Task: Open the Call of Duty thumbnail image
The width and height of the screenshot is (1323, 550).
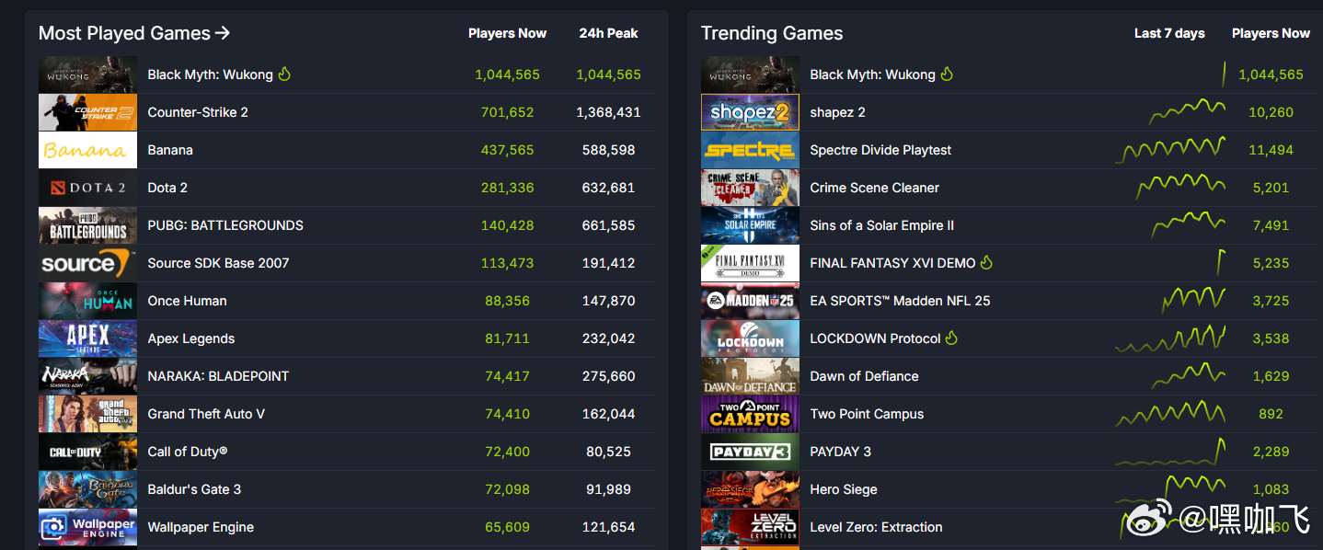Action: (x=87, y=452)
